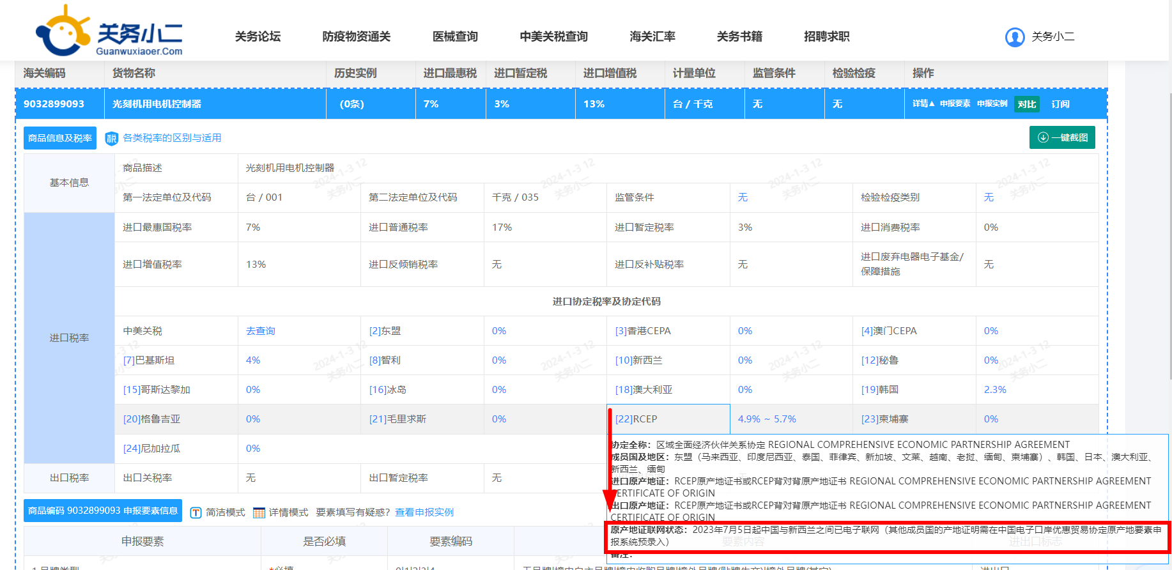Open 关务书籍 nav item
Screen dimensions: 1172x570
click(x=739, y=36)
